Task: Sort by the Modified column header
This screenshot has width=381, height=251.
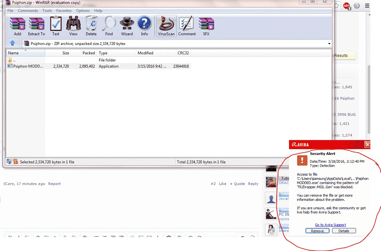Action: [x=152, y=53]
